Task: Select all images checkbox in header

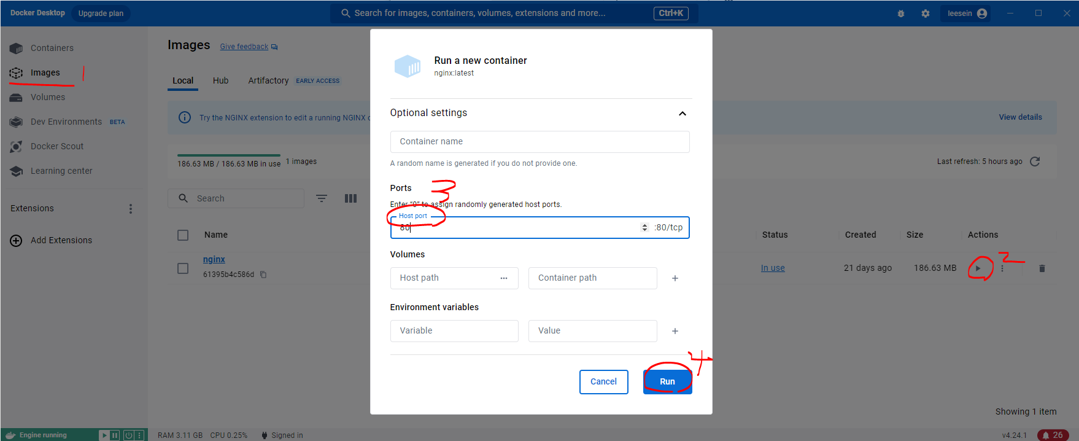Action: pyautogui.click(x=183, y=235)
